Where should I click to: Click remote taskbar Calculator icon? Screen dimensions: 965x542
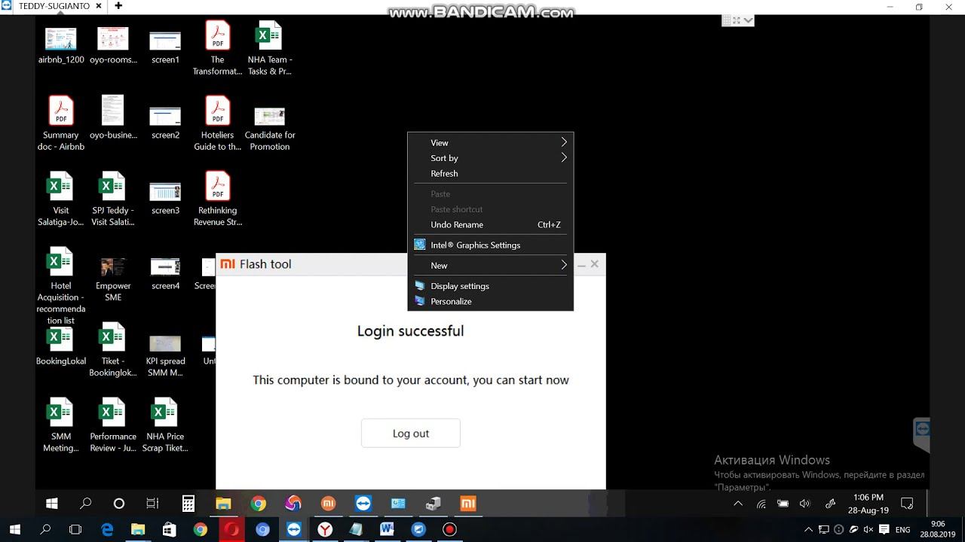tap(188, 504)
